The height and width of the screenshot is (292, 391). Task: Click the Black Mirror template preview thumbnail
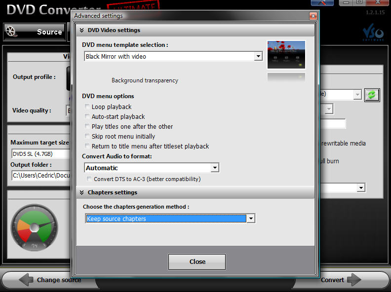point(286,55)
